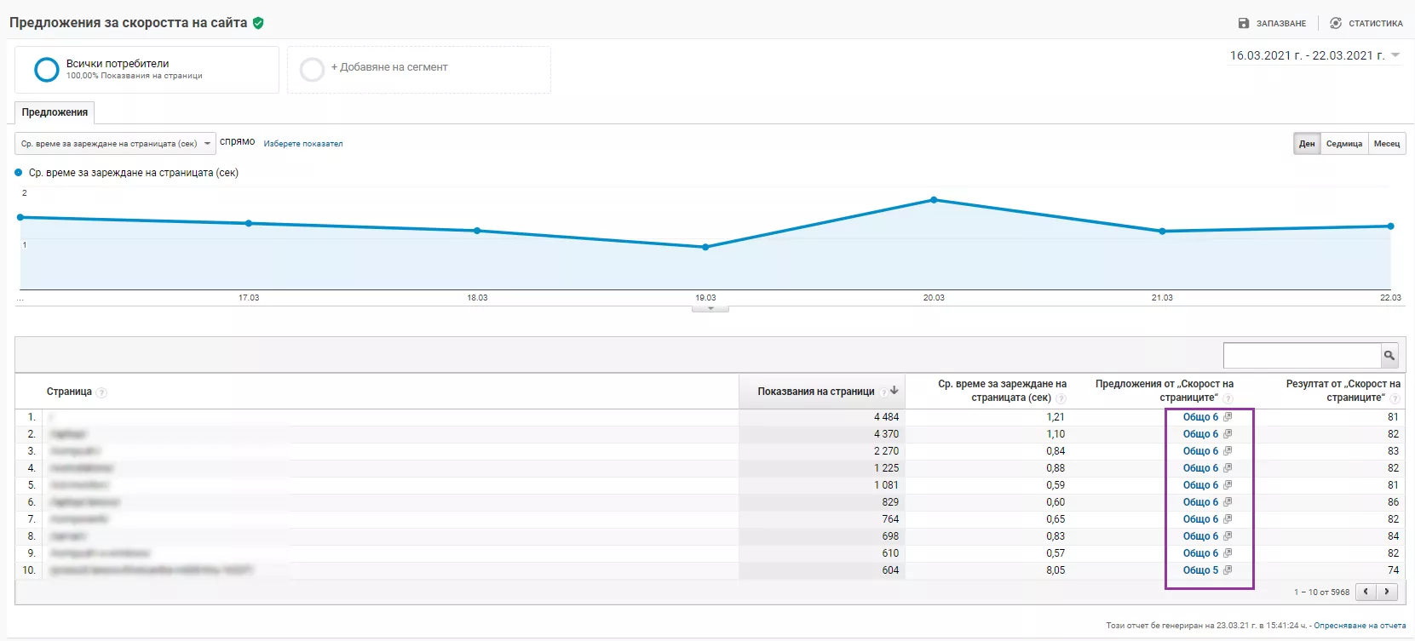Switch chart to Седмица view
This screenshot has width=1415, height=641.
click(1344, 144)
